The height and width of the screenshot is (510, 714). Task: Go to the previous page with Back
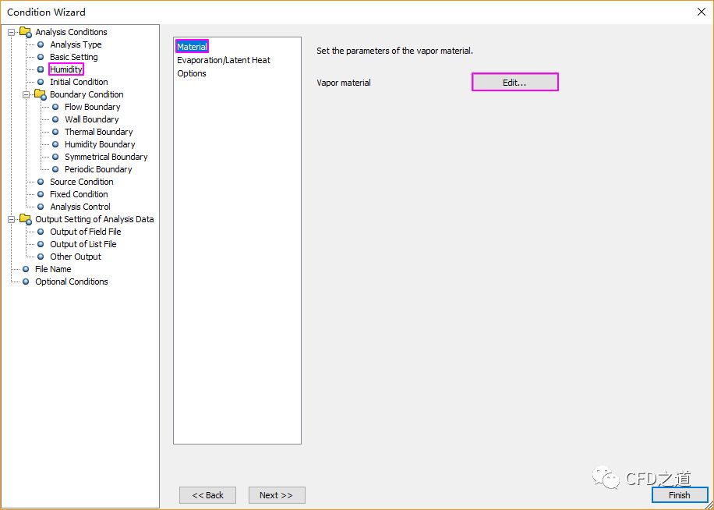point(207,495)
